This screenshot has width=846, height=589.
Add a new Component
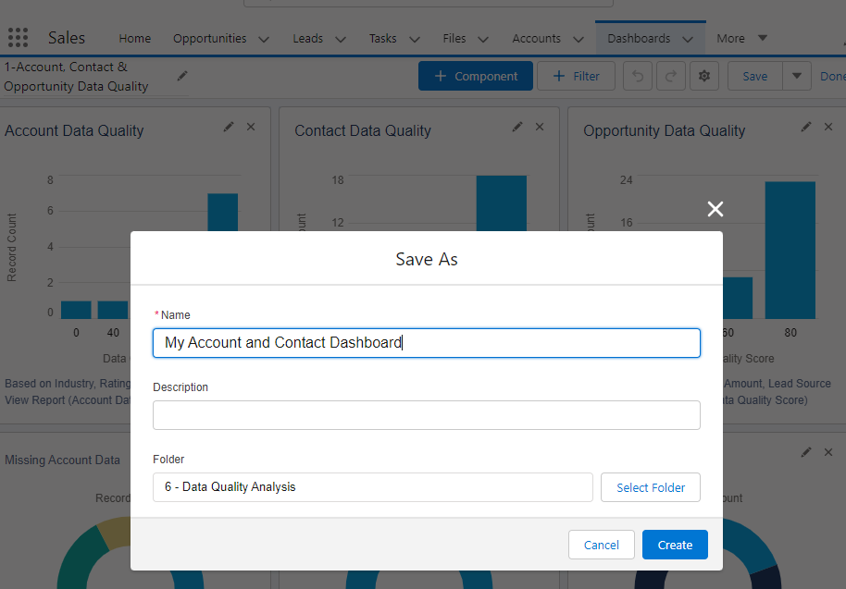476,76
